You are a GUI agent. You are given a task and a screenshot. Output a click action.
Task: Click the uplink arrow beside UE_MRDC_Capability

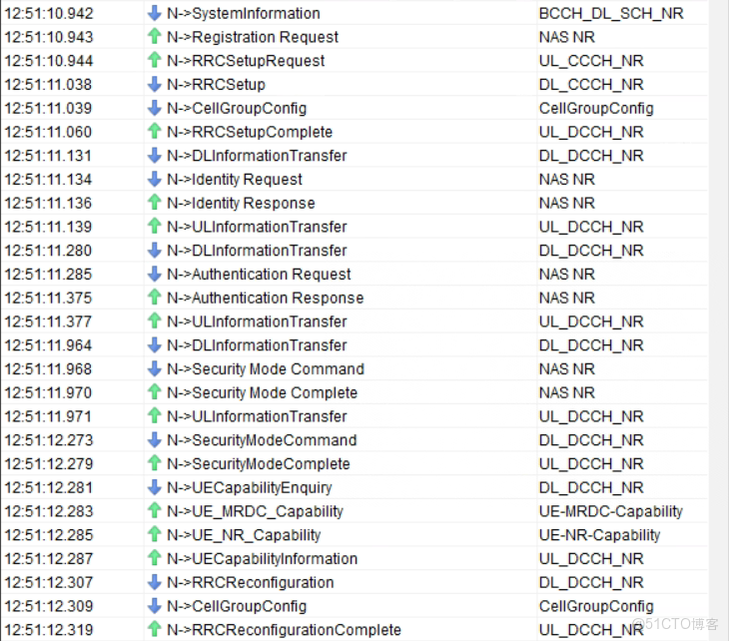[x=155, y=511]
